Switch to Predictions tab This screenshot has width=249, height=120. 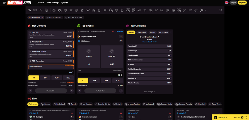[x=54, y=17]
